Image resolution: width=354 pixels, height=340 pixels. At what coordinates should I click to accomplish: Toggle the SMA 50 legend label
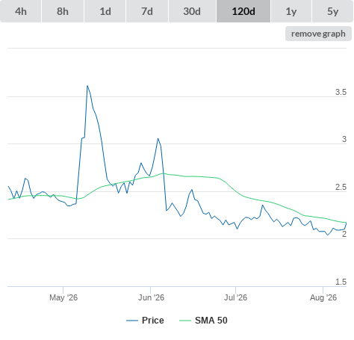point(211,321)
